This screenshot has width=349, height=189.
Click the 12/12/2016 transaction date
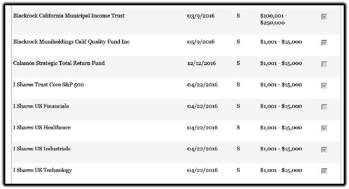(x=202, y=63)
